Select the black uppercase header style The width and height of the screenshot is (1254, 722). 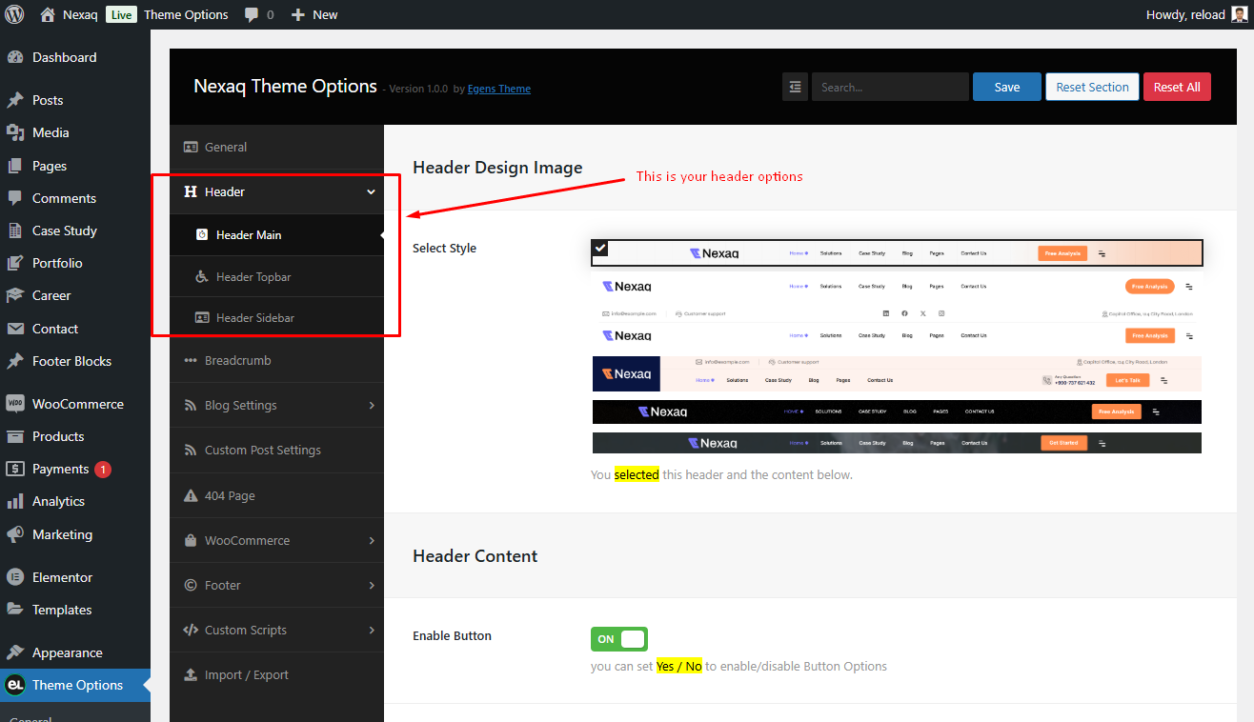[x=897, y=411]
